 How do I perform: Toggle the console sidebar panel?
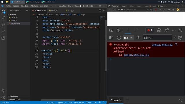tap(111, 38)
